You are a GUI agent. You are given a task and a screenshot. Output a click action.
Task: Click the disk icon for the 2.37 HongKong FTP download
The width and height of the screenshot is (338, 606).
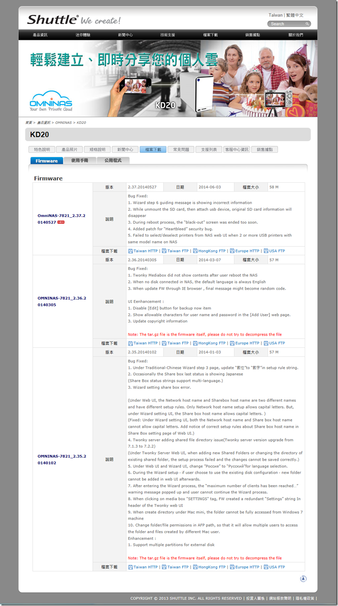pyautogui.click(x=195, y=251)
